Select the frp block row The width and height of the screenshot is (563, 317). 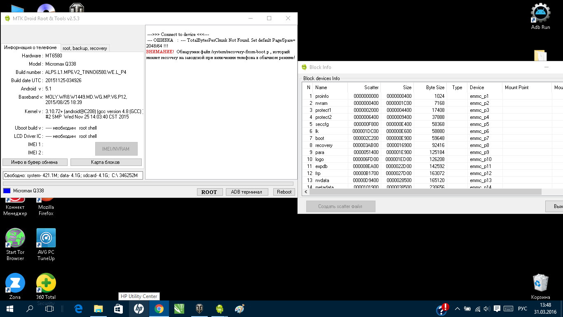[433, 173]
